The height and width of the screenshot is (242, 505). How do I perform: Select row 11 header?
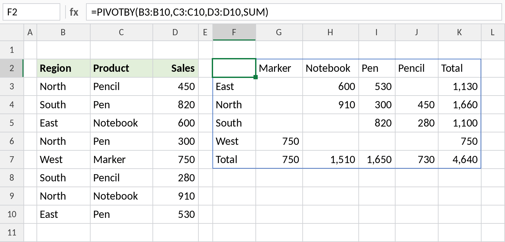tap(12, 233)
